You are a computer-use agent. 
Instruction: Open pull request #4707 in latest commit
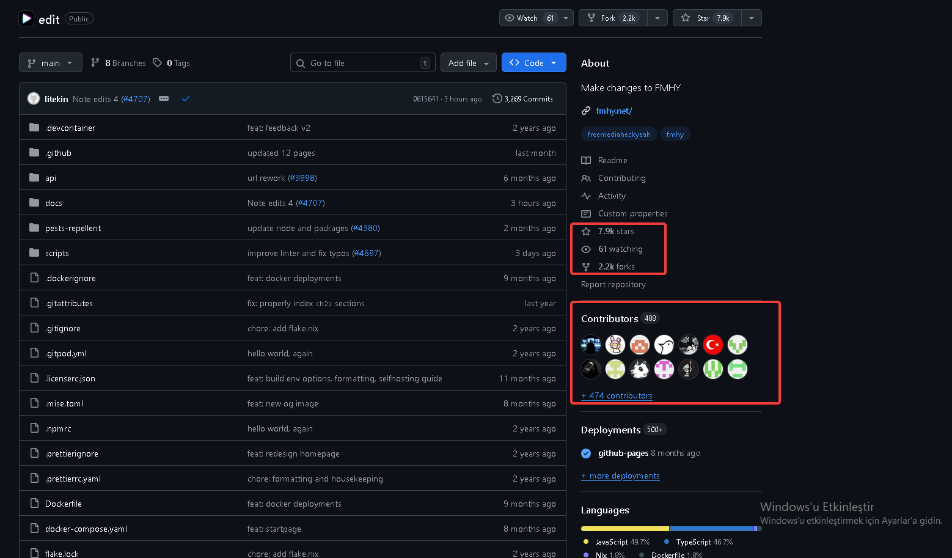pyautogui.click(x=136, y=99)
